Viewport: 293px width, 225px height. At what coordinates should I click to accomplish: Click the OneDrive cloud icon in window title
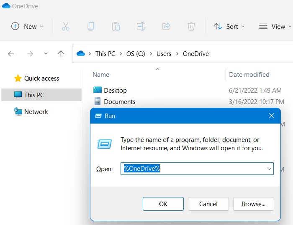point(6,6)
